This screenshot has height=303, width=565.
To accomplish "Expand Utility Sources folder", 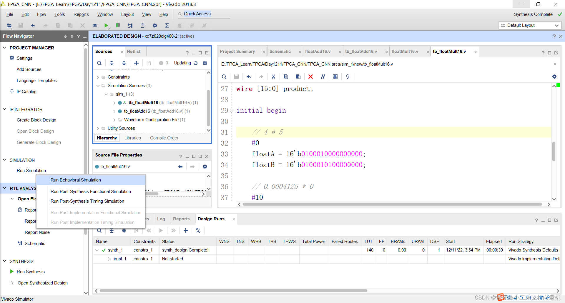I will (98, 128).
